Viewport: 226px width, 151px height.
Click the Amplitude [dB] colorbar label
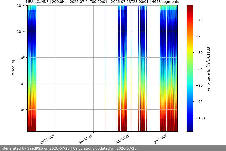coord(209,68)
